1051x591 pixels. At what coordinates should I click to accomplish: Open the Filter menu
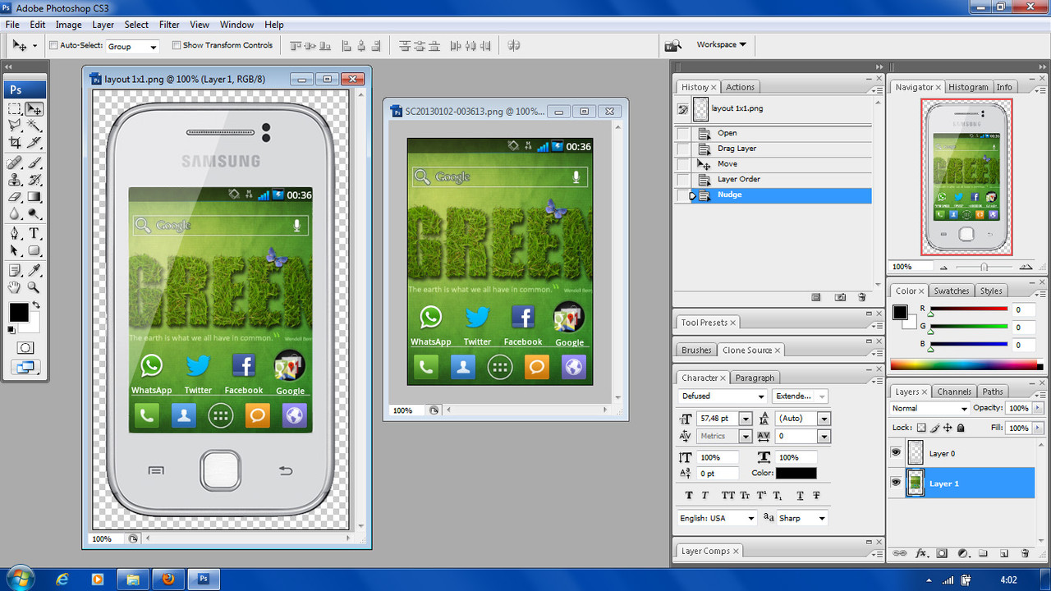(x=169, y=25)
